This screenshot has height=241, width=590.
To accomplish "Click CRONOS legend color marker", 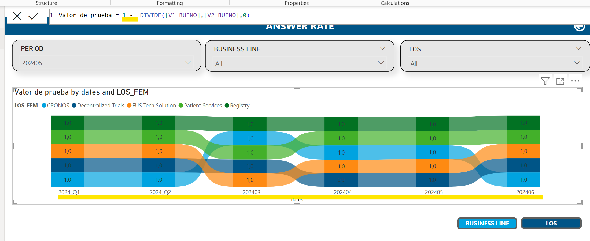I will click(44, 106).
